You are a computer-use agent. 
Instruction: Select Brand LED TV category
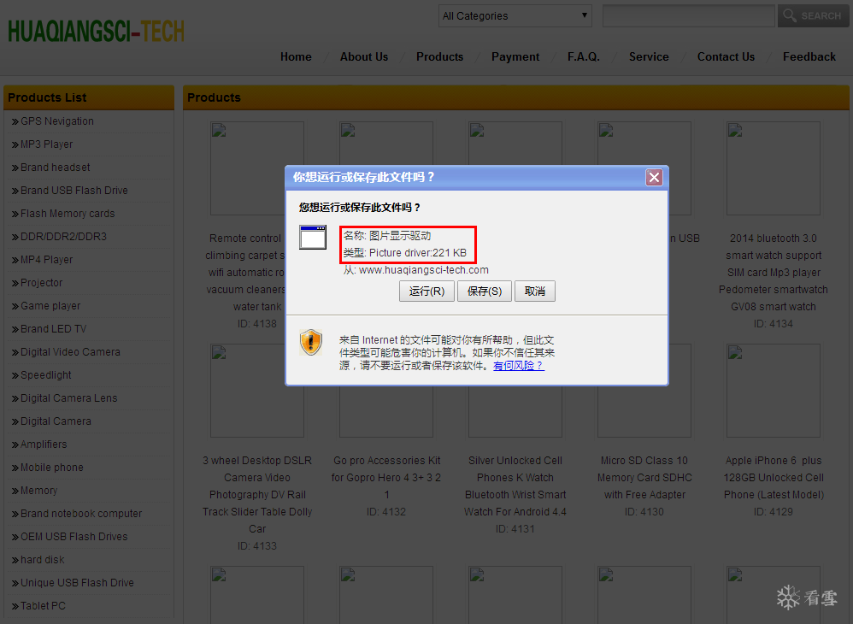tap(53, 328)
